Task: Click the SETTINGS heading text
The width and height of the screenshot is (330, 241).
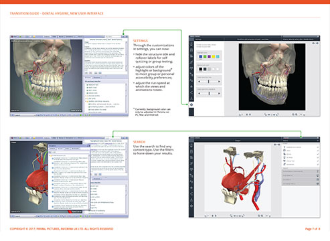Action: point(141,41)
